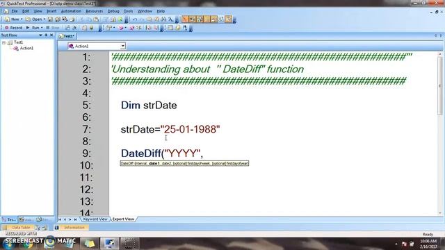Viewport: 445px width, 250px height.
Task: Click the Open toolbar button
Action: 34,19
